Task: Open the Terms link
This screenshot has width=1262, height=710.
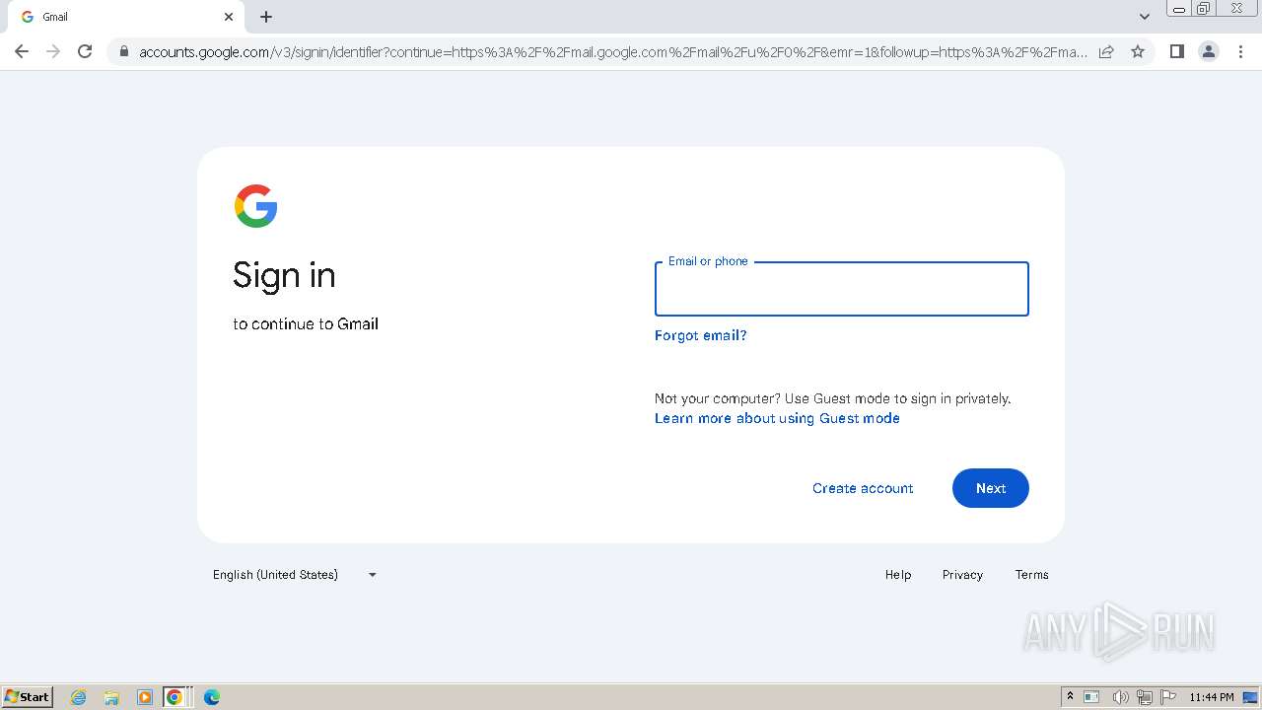Action: pos(1031,575)
